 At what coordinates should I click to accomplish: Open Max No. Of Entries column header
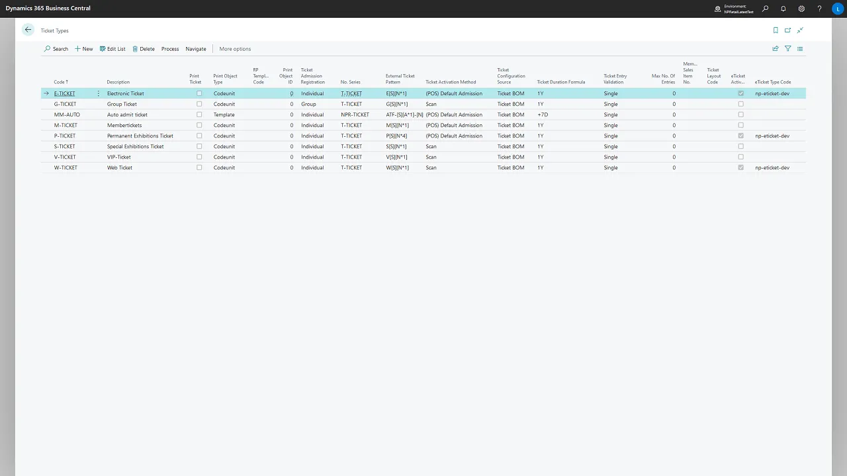[x=664, y=79]
